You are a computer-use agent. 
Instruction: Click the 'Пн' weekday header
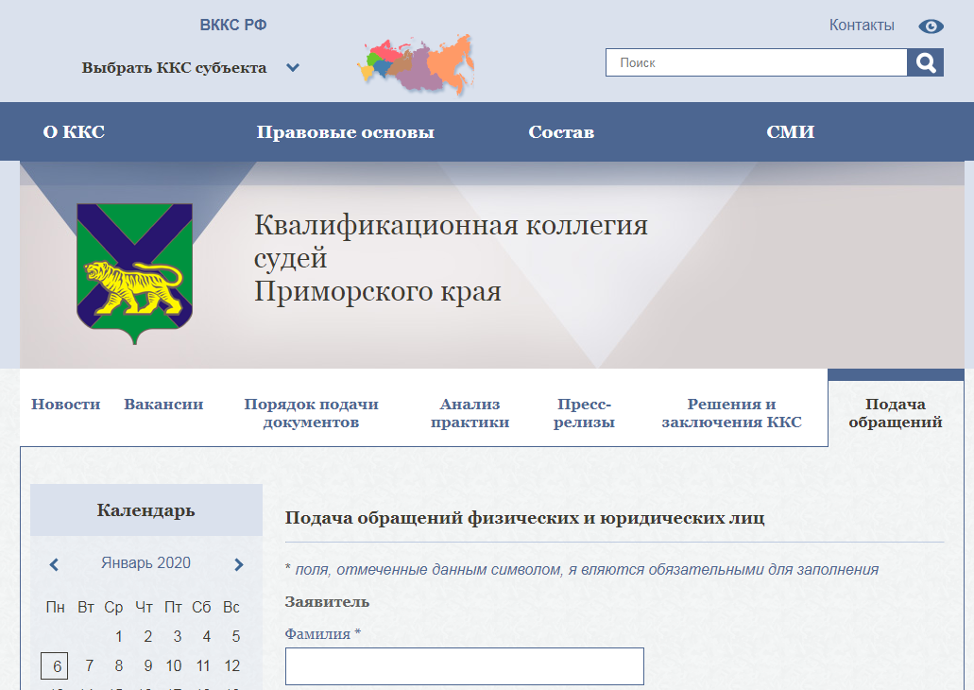point(56,608)
